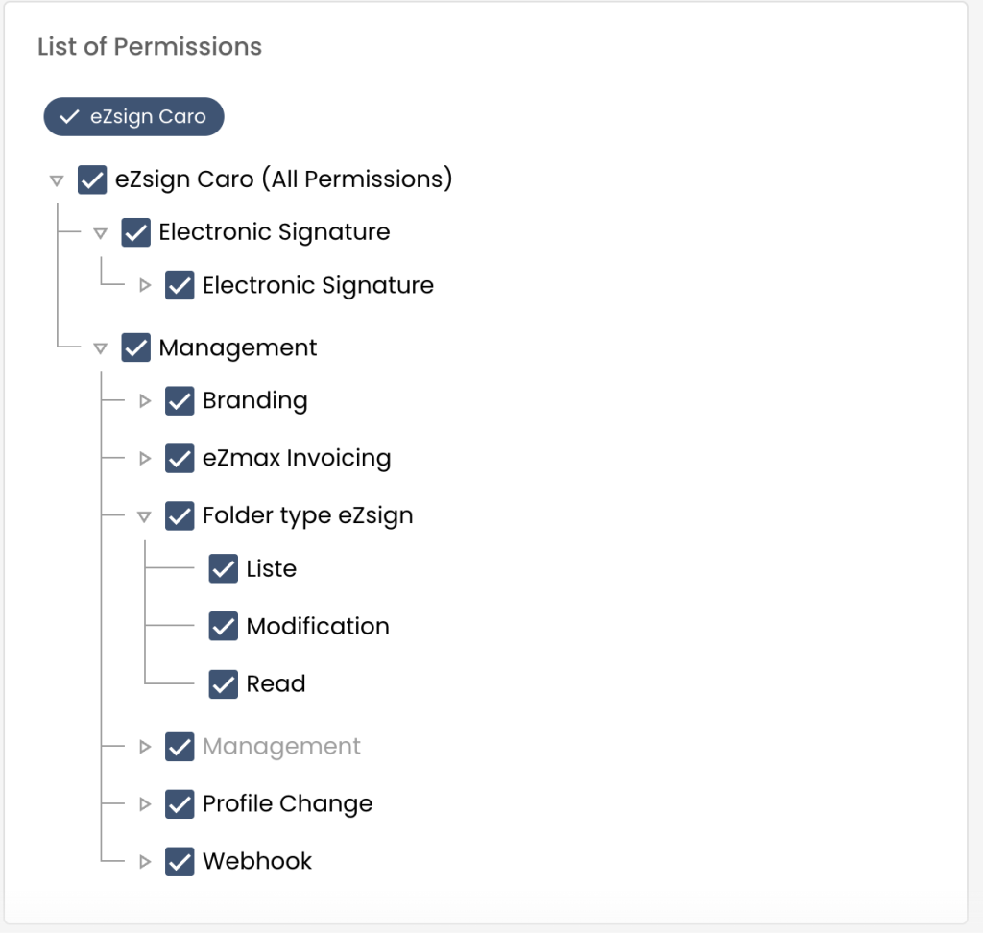Toggle the Branding checkbox
This screenshot has width=983, height=933.
click(180, 400)
